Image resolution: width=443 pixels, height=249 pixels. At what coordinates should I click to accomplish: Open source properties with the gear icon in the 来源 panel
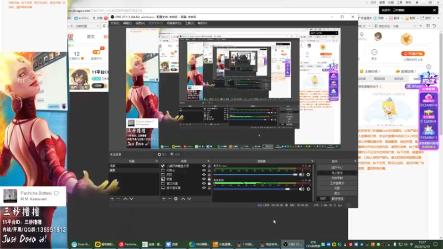coord(176,199)
